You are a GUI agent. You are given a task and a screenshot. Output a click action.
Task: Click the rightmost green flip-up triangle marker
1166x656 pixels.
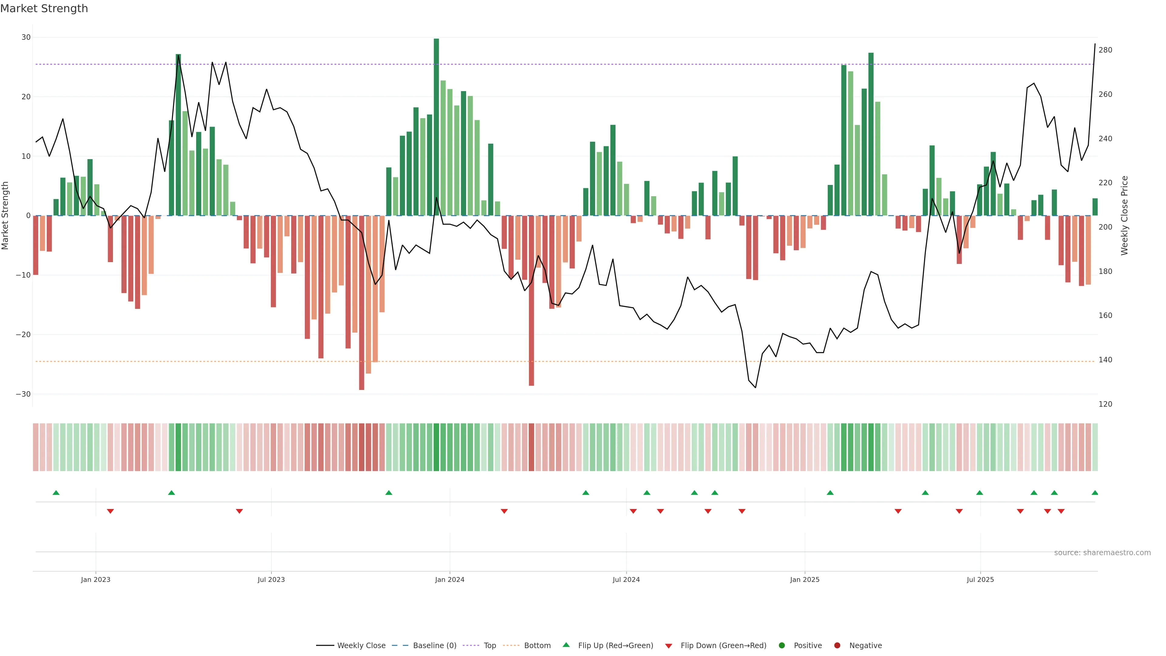1094,493
